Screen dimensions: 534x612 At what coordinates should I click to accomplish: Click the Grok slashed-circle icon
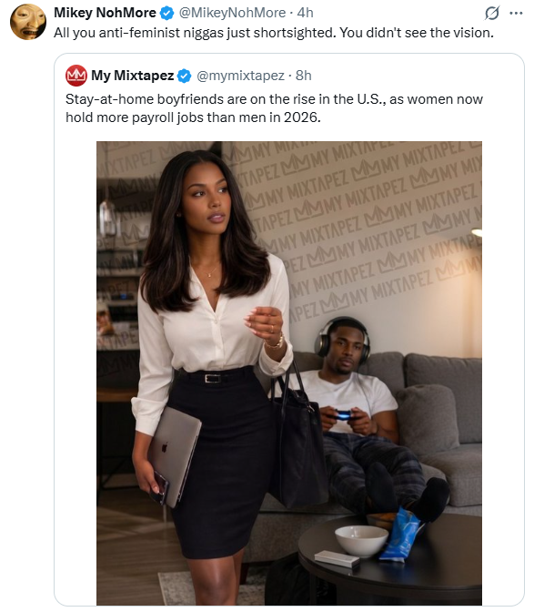point(492,14)
